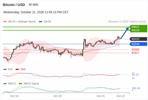Click the 83222 current price tag
The height and width of the screenshot is (100, 148).
click(x=138, y=39)
